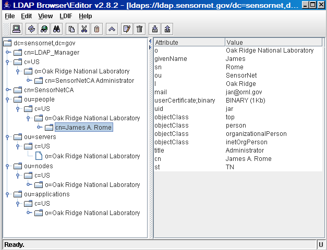The width and height of the screenshot is (327, 250).
Task: Collapse the ou=people tree node
Action: (8, 99)
